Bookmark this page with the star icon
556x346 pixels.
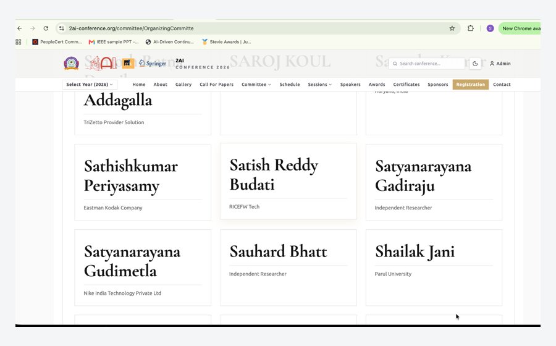tap(452, 28)
